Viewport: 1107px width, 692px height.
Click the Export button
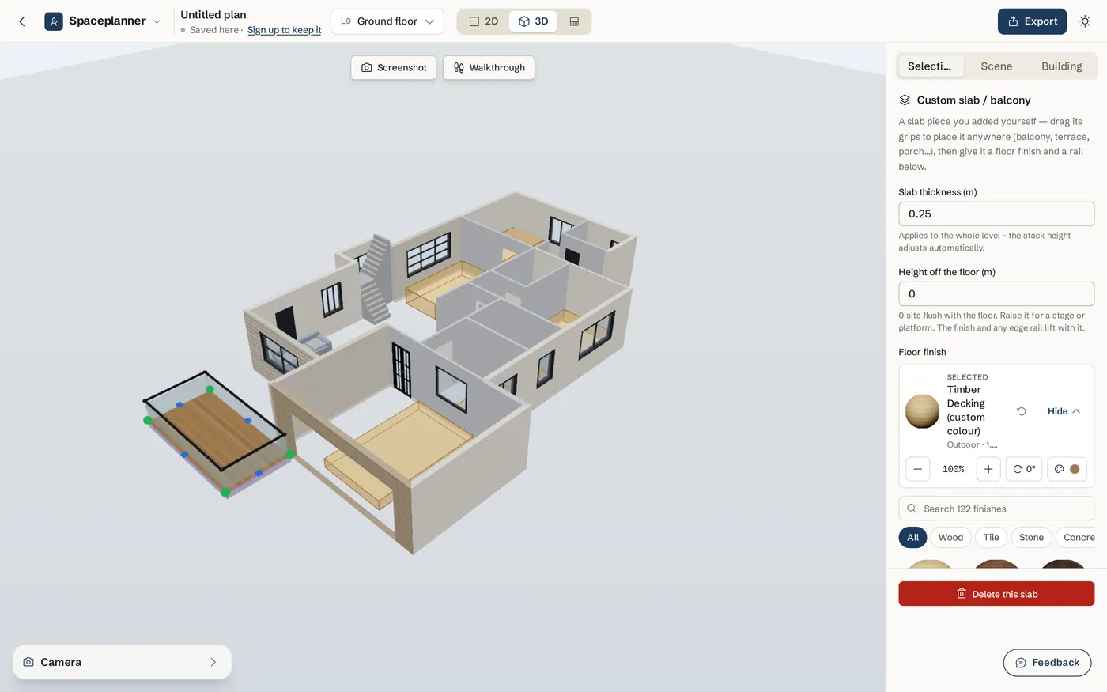click(x=1032, y=21)
